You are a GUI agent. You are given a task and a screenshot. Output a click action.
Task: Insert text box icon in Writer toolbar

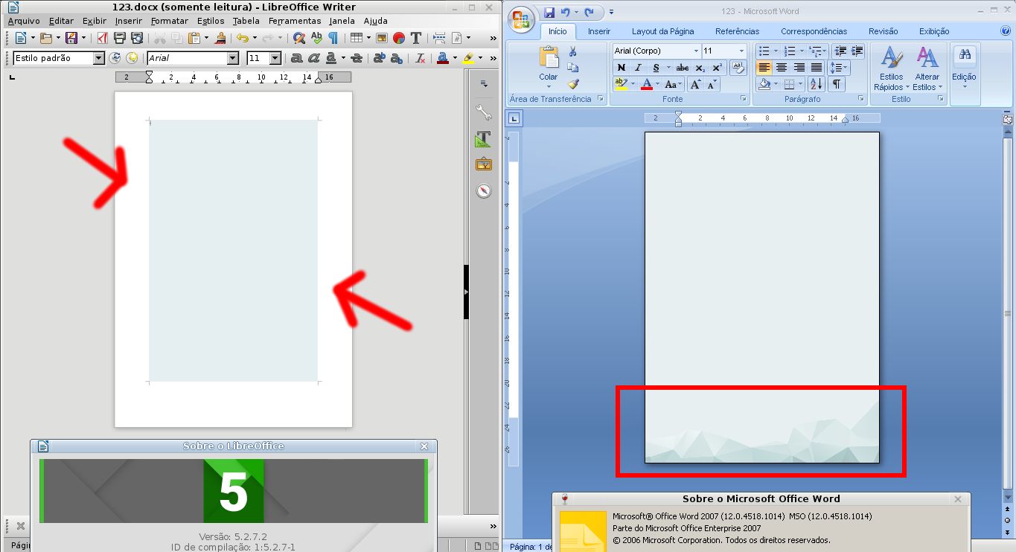click(416, 38)
